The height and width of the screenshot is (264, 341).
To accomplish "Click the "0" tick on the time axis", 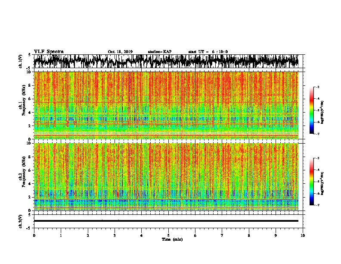I will (34, 236).
